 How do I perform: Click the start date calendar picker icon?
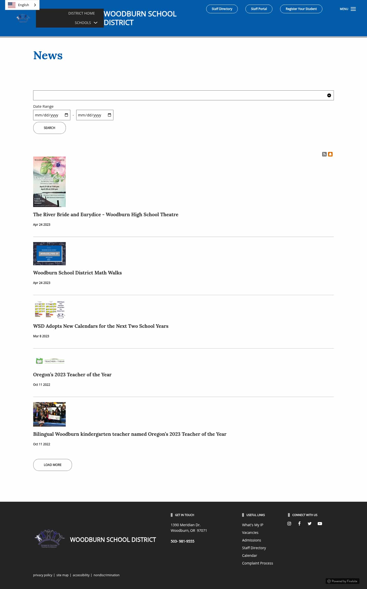(66, 115)
